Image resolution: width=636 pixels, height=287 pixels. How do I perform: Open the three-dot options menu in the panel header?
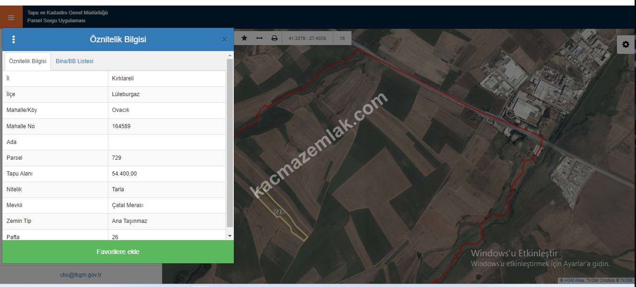(13, 39)
